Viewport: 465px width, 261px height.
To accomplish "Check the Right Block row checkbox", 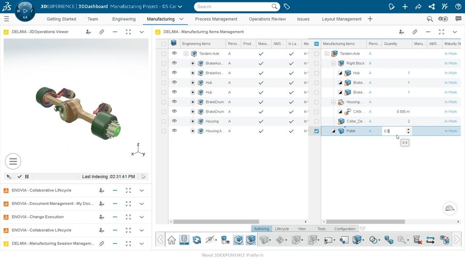I will 316,63.
